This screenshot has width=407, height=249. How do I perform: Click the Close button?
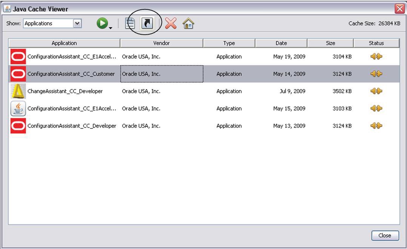coord(385,235)
